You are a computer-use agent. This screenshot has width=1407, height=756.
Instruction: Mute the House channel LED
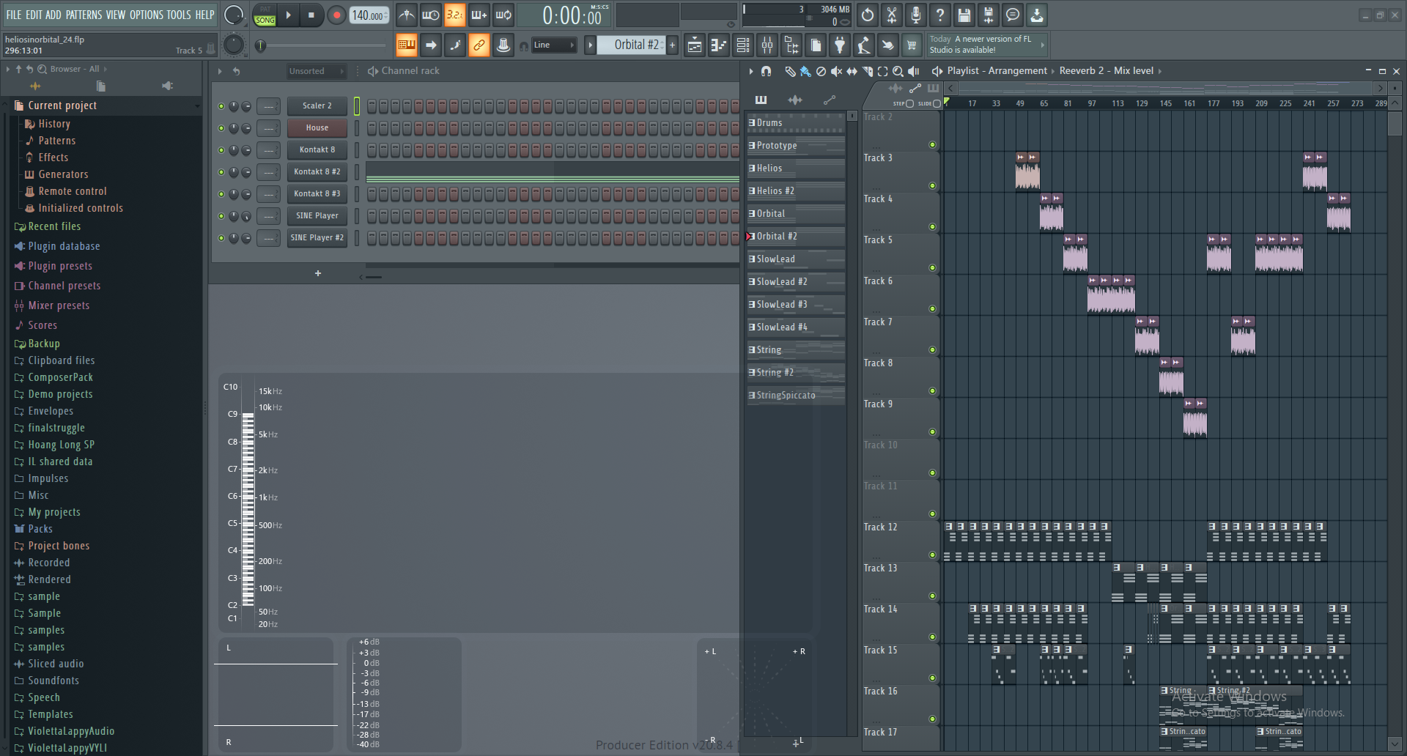pos(221,128)
